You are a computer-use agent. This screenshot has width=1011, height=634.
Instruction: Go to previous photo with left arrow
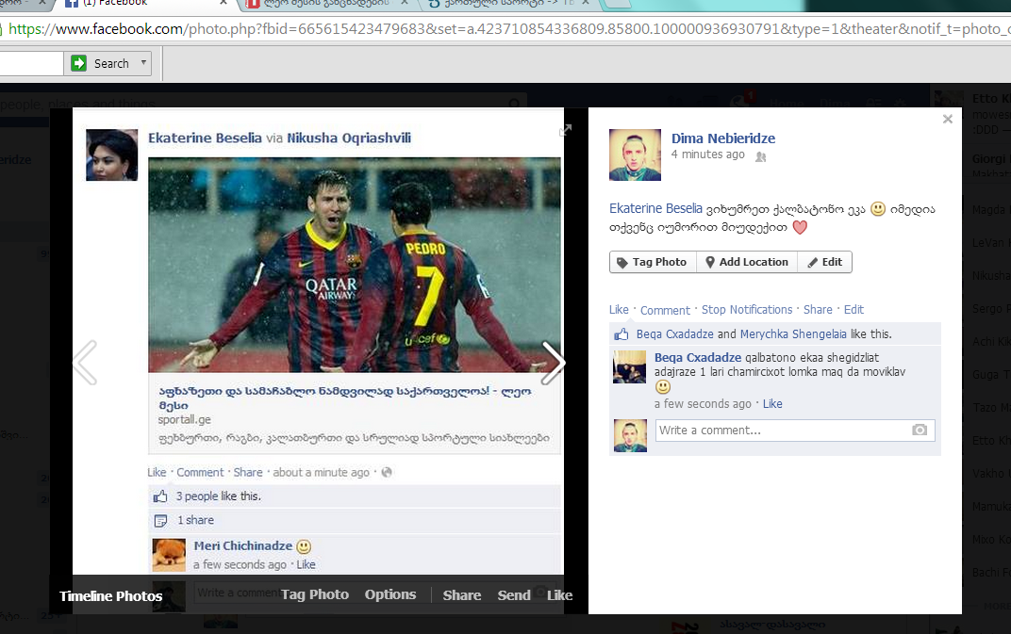click(85, 363)
